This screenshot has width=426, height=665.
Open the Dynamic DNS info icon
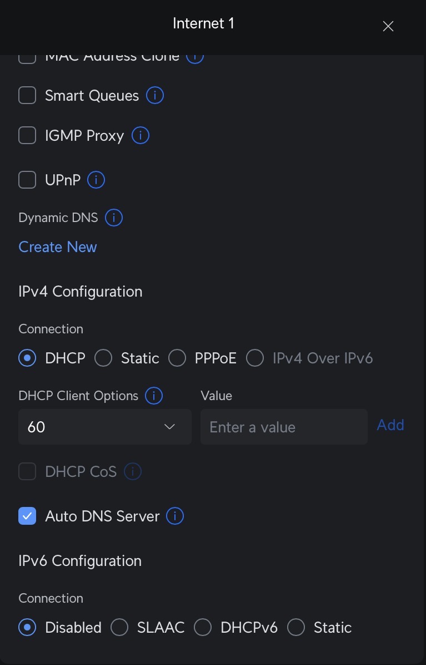point(114,218)
